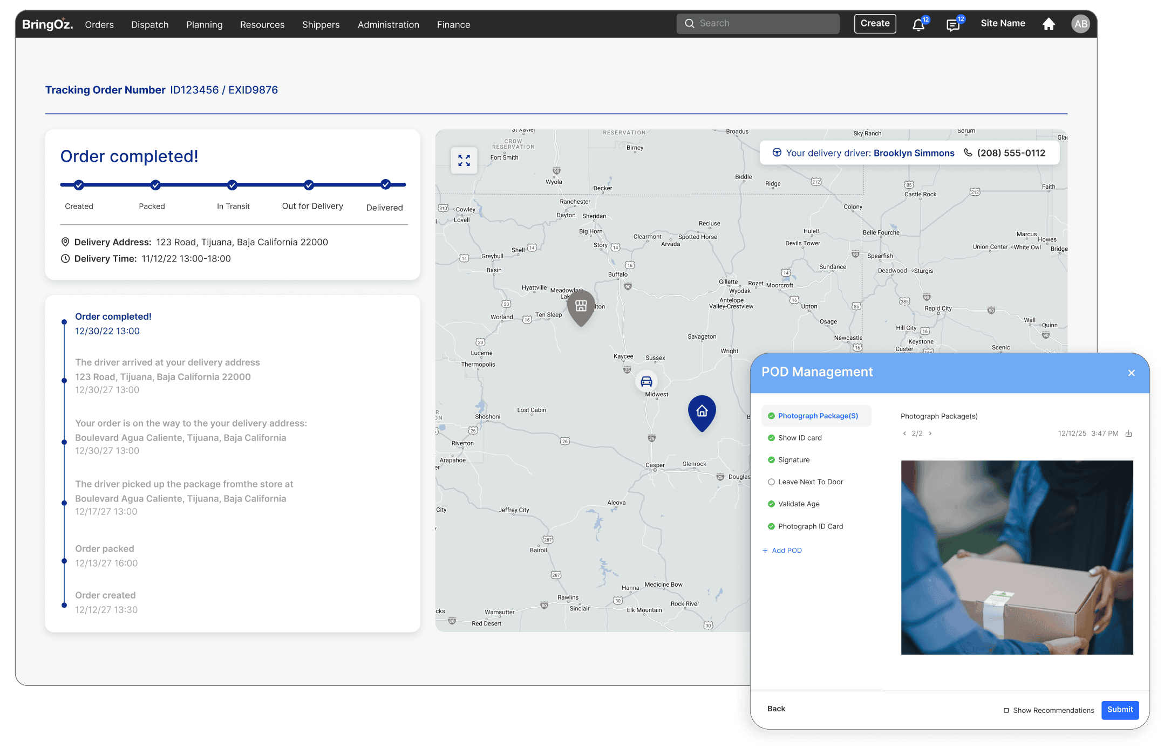The height and width of the screenshot is (749, 1164).
Task: Click the store pickup map pin
Action: coord(581,308)
